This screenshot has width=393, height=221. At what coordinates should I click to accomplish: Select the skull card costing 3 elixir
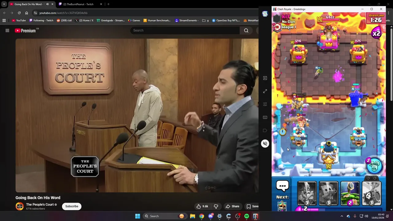(x=372, y=193)
